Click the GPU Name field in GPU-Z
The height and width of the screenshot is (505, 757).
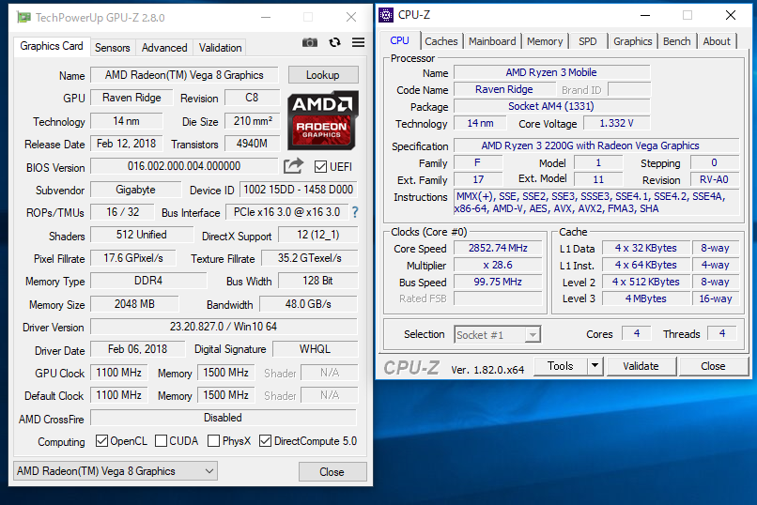[x=184, y=75]
